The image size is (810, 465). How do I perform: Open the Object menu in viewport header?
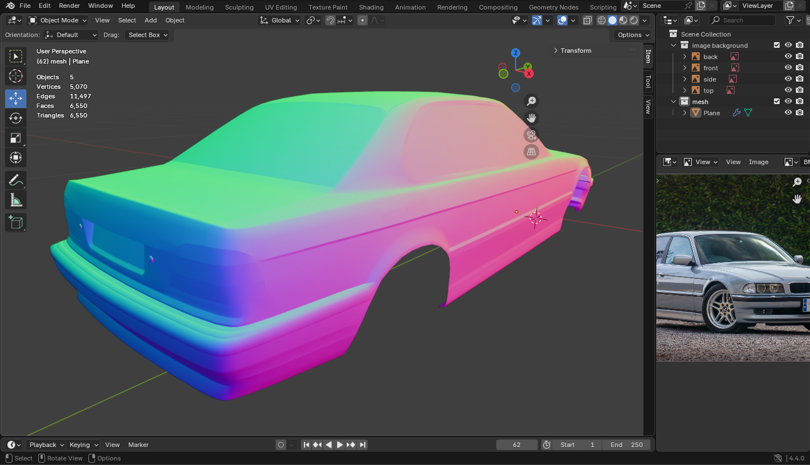tap(175, 20)
